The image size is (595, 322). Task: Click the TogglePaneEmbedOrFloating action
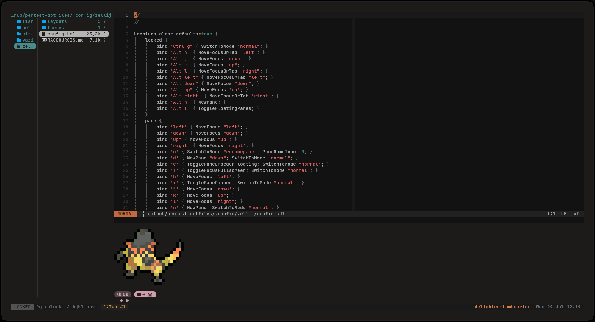222,164
